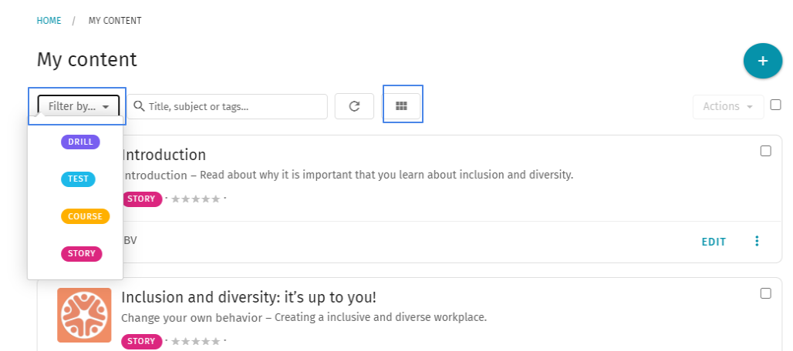This screenshot has height=351, width=793.
Task: Open the Actions dropdown
Action: 727,106
